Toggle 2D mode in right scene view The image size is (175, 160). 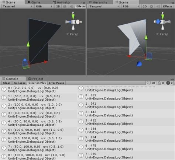click(x=145, y=6)
